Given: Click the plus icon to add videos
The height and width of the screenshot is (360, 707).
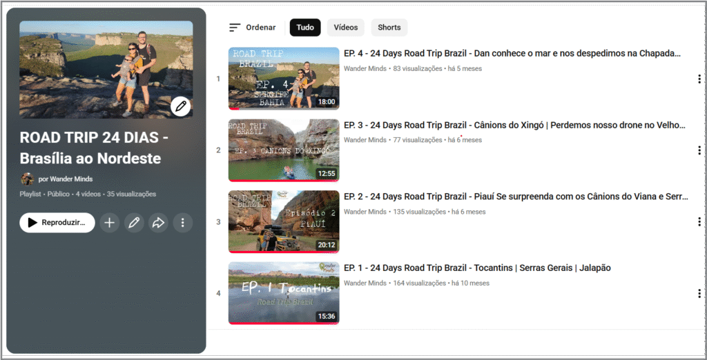Looking at the screenshot, I should click(x=109, y=223).
